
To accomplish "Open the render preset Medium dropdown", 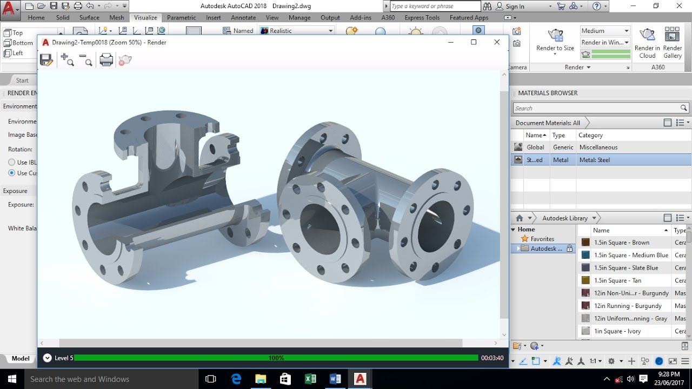I will 605,31.
